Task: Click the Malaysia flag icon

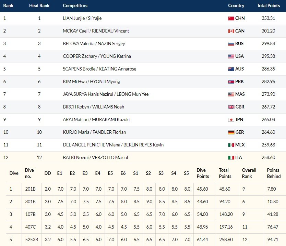Action: [231, 94]
